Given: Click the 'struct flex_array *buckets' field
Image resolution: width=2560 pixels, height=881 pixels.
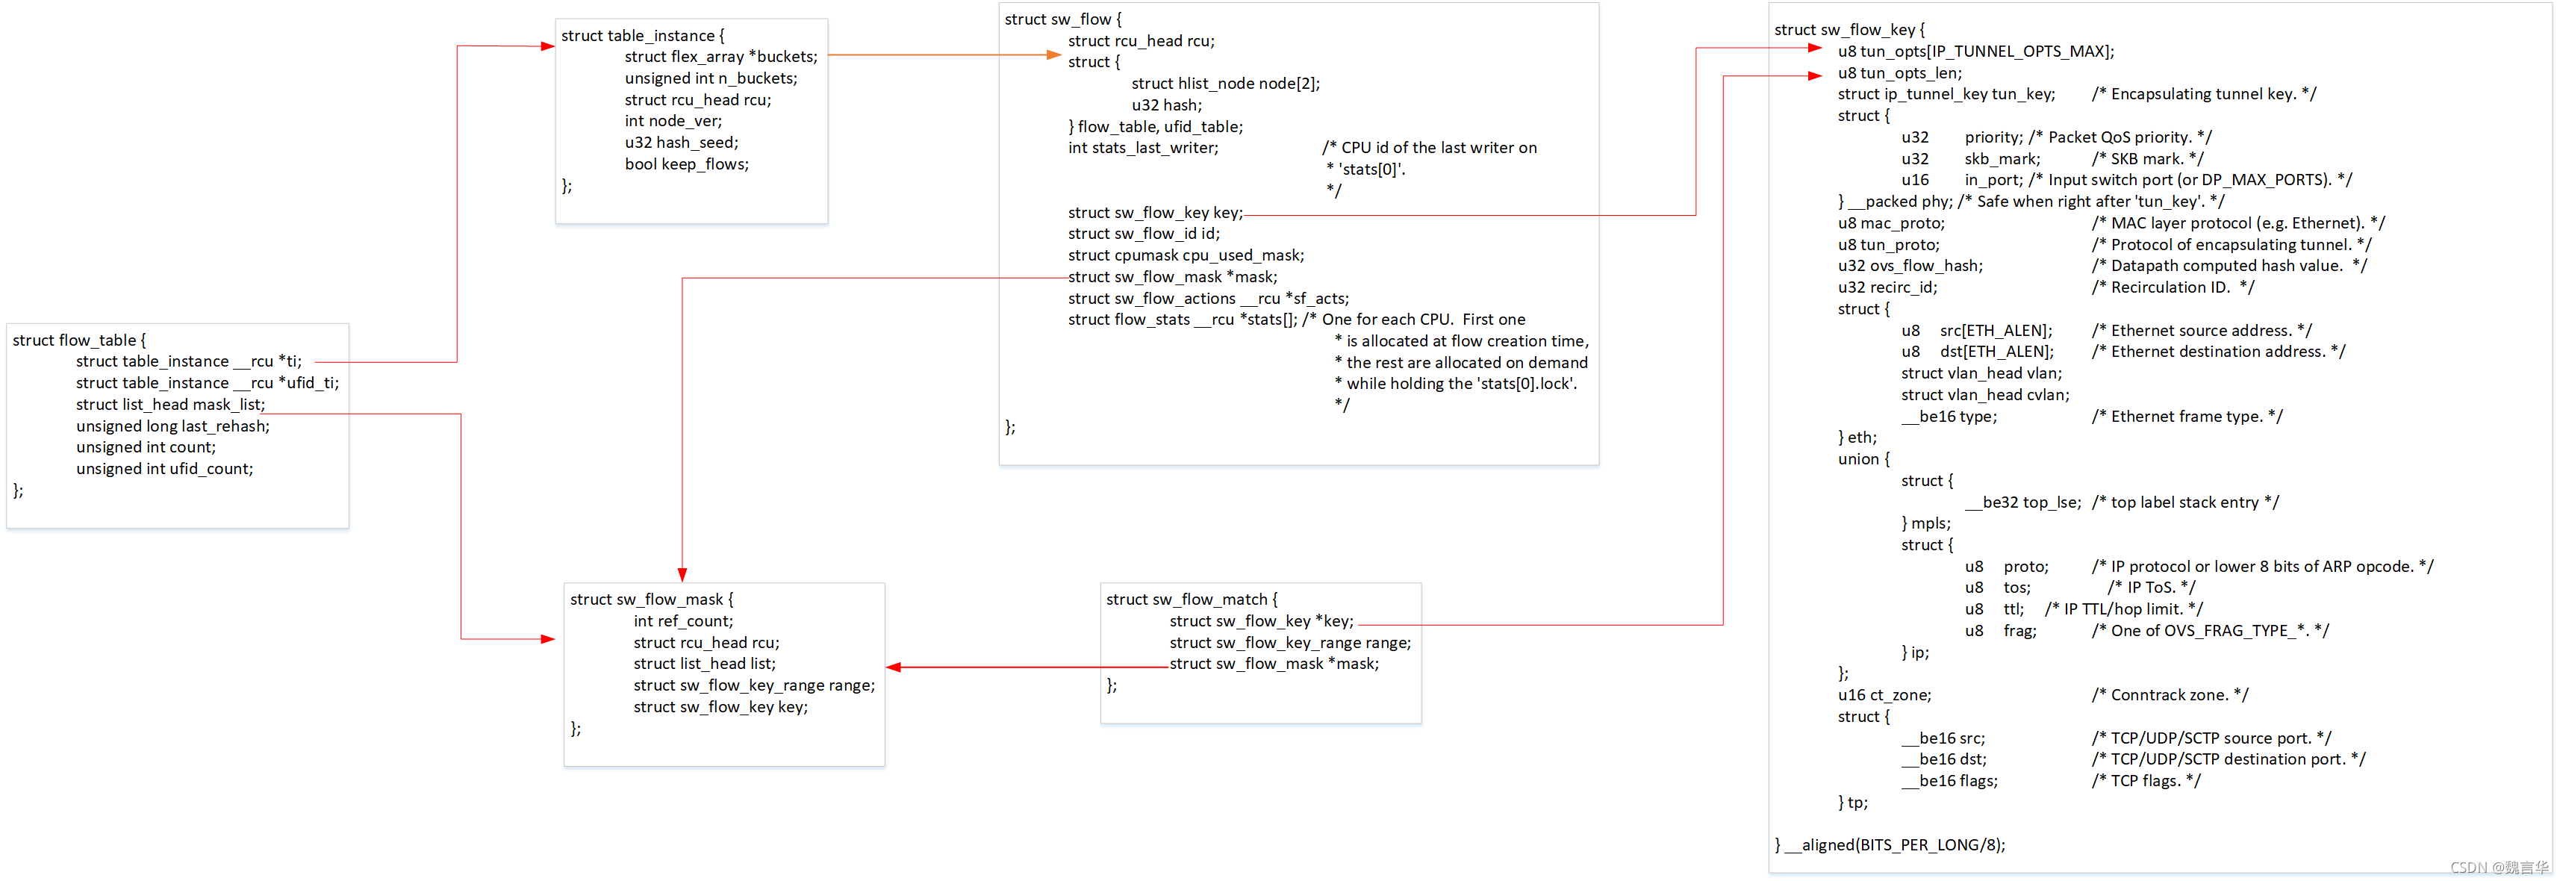Looking at the screenshot, I should (x=720, y=57).
